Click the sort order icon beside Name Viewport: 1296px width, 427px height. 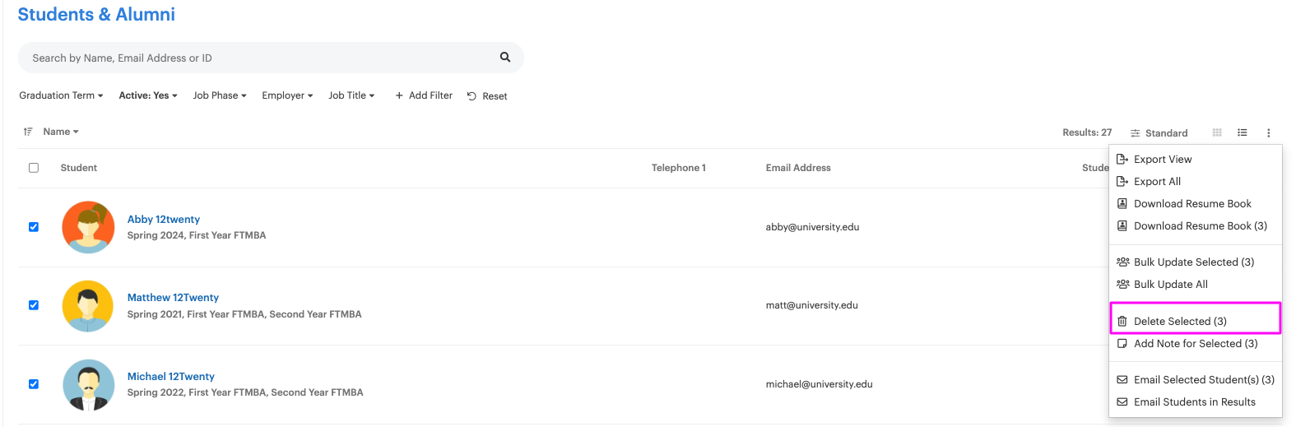tap(28, 132)
